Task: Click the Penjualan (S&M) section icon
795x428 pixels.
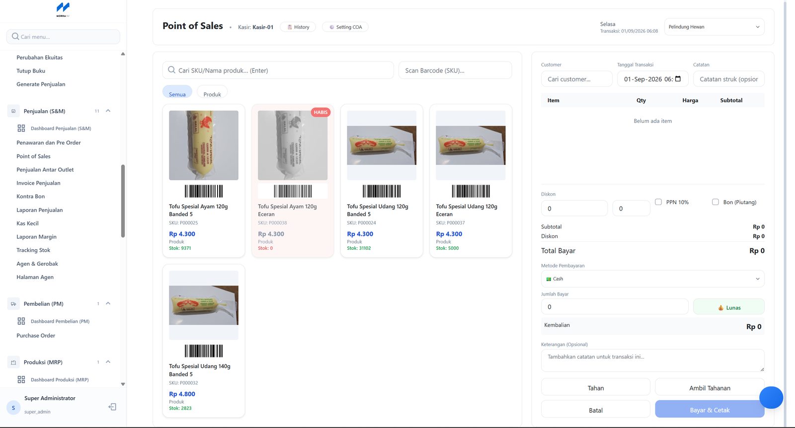Action: tap(13, 111)
